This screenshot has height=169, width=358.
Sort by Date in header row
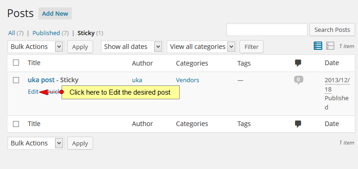coord(332,63)
